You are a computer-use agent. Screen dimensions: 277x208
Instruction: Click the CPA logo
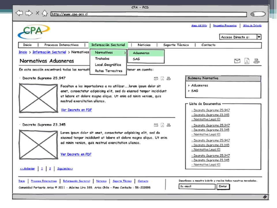tap(33, 31)
